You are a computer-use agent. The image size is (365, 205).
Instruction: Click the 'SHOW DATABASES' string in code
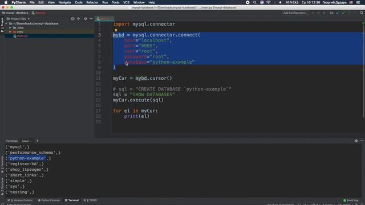pyautogui.click(x=152, y=95)
